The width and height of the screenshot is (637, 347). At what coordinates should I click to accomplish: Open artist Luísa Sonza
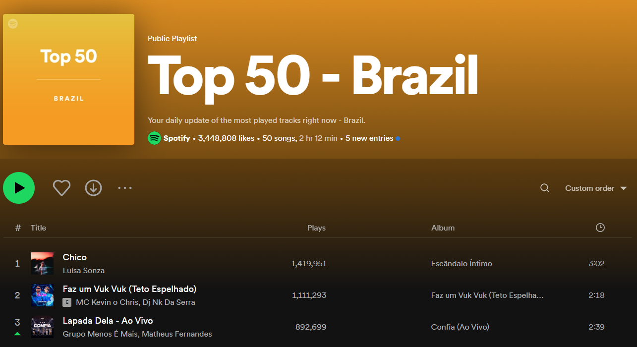coord(84,271)
